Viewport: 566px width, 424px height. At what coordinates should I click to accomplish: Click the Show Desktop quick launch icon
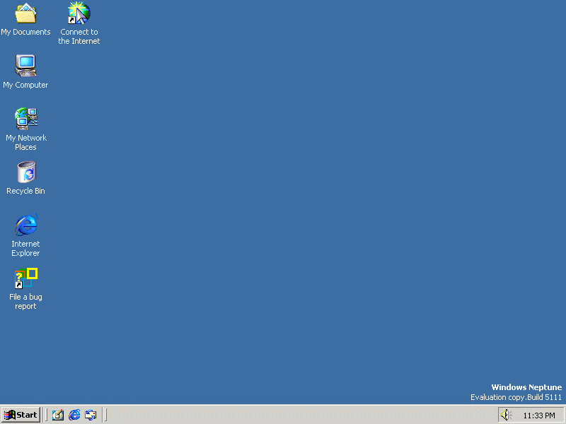(58, 415)
